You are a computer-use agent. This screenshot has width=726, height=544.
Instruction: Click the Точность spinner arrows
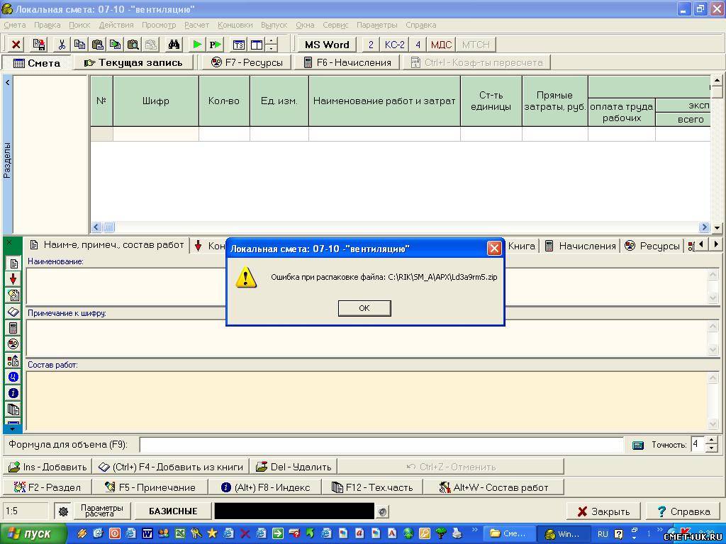(x=712, y=444)
